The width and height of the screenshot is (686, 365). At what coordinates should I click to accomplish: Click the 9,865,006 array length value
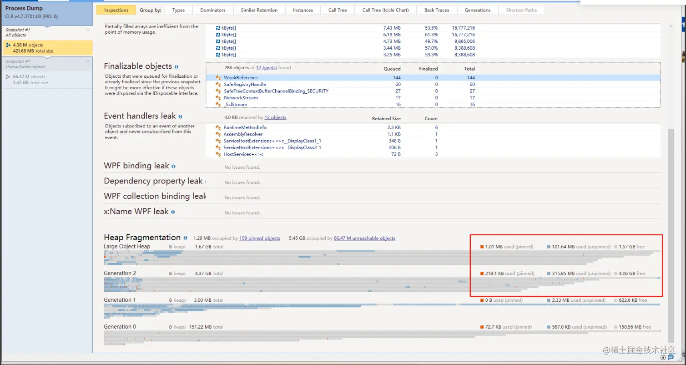[x=464, y=41]
